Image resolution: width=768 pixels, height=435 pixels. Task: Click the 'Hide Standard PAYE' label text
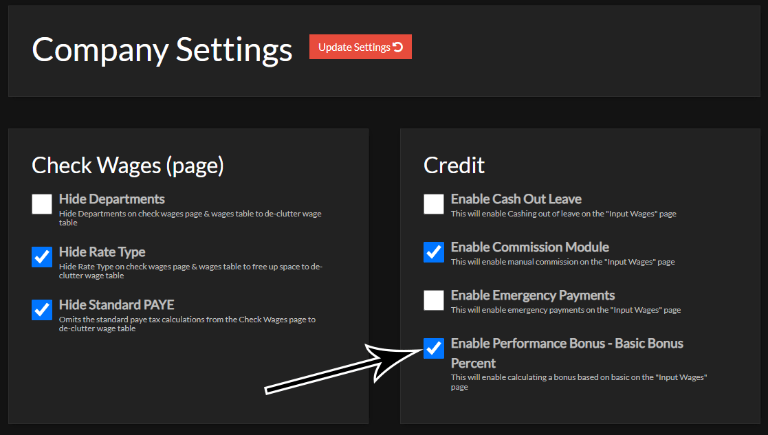tap(116, 305)
